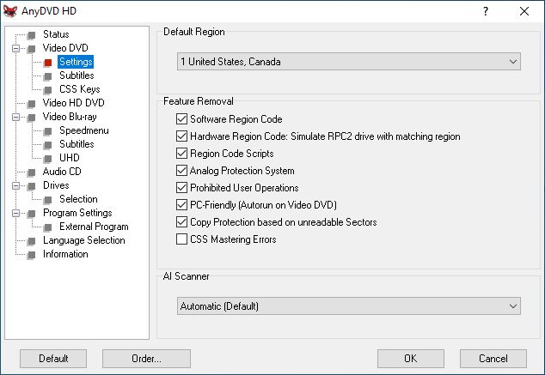
Task: Disable Analog Protection System removal
Action: 181,170
